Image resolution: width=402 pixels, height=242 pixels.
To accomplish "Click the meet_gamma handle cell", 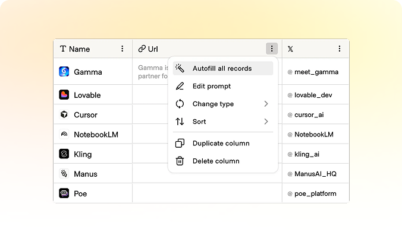I will pyautogui.click(x=316, y=71).
